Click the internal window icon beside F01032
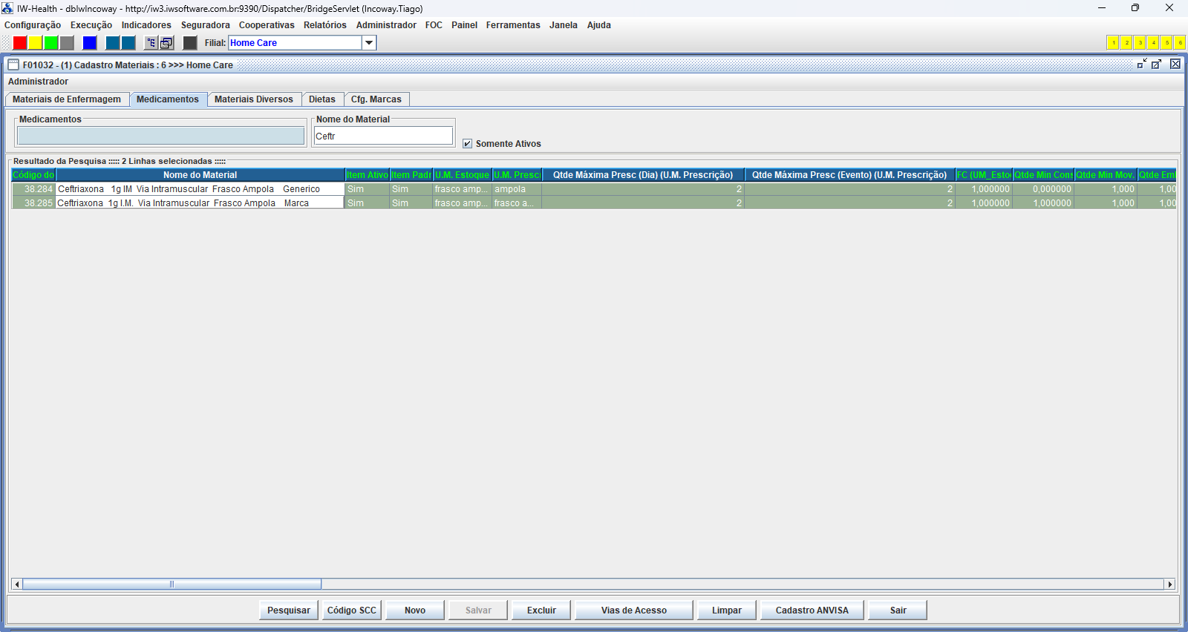1188x632 pixels. (x=13, y=65)
